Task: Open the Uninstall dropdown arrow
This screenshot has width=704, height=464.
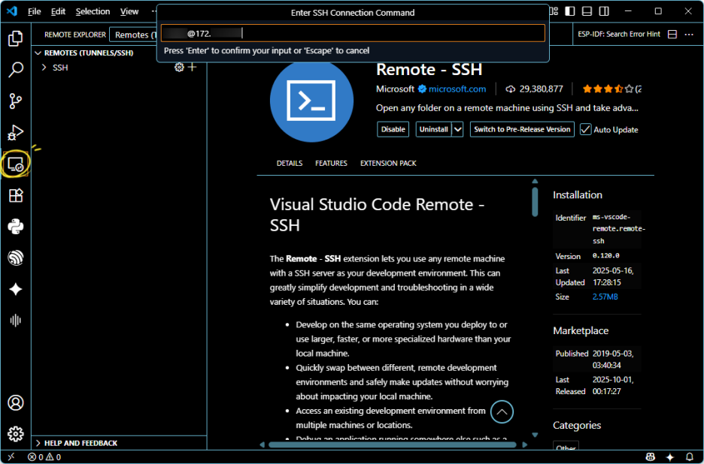Action: tap(457, 129)
